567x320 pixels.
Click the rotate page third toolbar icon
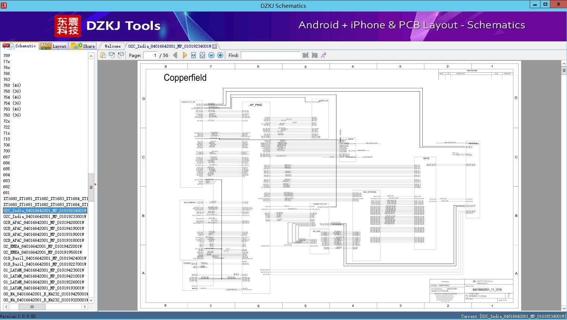(x=121, y=55)
